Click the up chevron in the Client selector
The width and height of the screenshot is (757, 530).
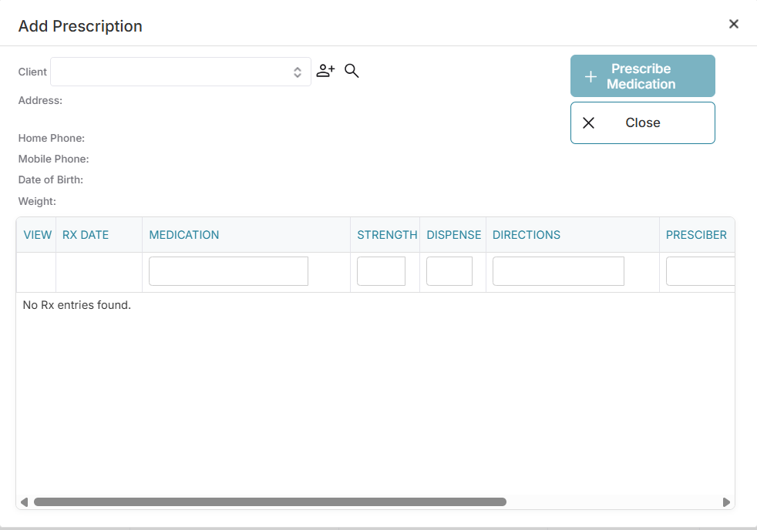click(298, 69)
